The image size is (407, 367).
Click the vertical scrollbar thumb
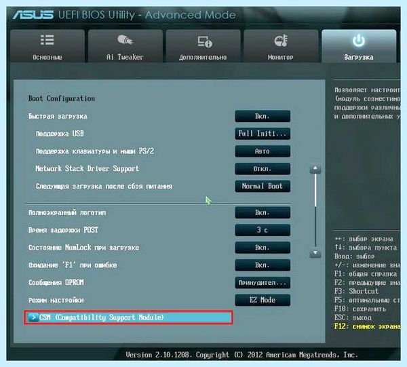click(315, 190)
